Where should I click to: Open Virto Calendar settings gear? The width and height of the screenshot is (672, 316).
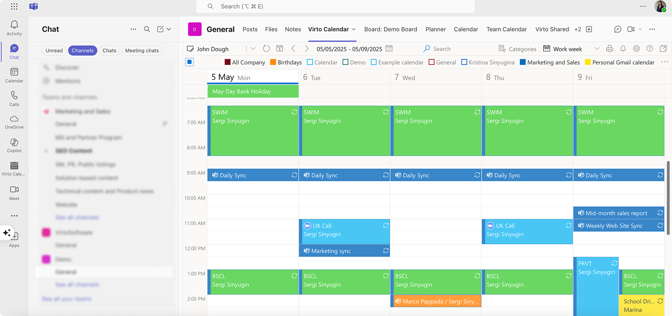(x=637, y=49)
